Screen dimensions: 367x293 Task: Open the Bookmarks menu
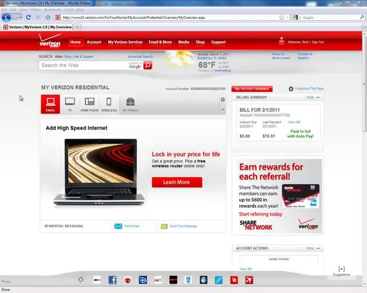coord(53,10)
